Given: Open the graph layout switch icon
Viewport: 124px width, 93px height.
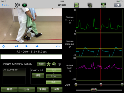Looking at the screenshot, I should tap(76, 5).
